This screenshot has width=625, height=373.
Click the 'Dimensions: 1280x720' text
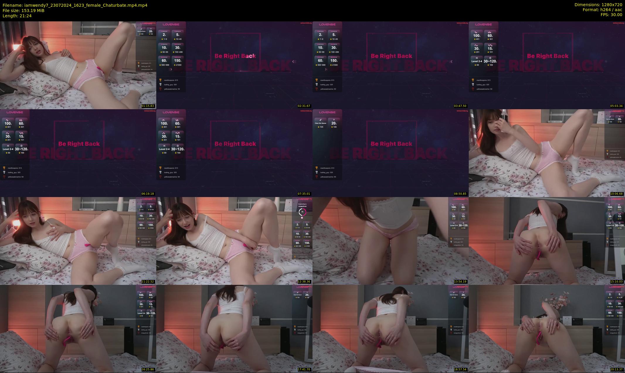[x=598, y=5]
